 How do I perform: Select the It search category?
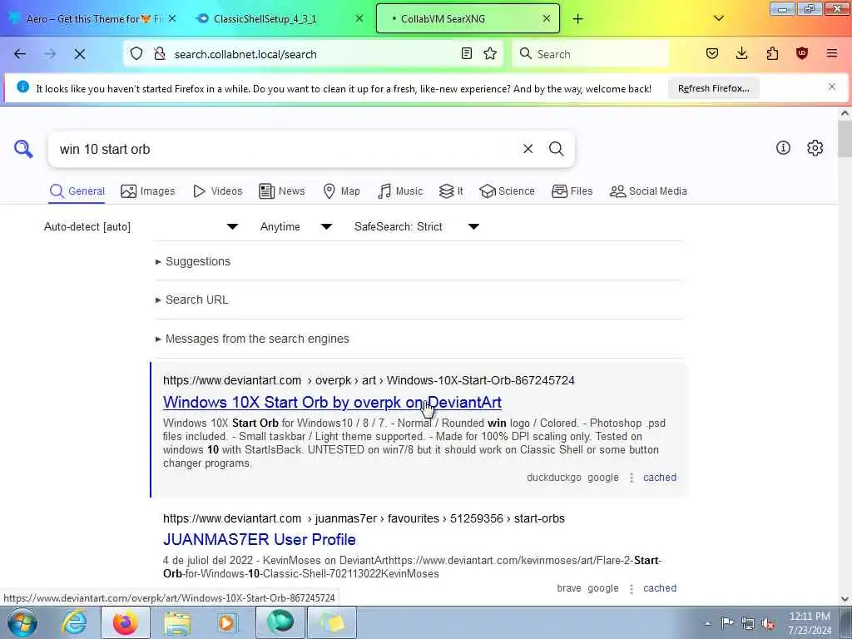[451, 191]
